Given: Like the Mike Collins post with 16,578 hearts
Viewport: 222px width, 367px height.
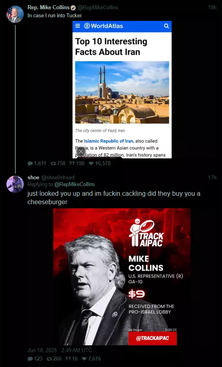Looking at the screenshot, I should pyautogui.click(x=91, y=164).
